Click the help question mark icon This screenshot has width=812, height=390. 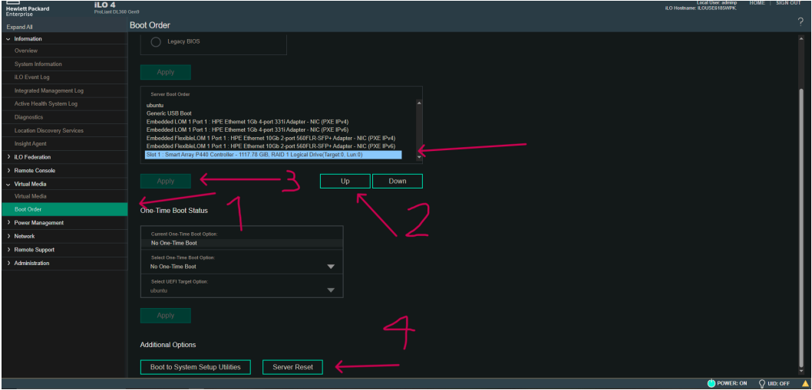pyautogui.click(x=800, y=21)
